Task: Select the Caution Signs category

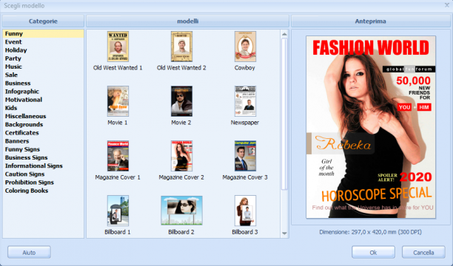Action: pos(25,174)
